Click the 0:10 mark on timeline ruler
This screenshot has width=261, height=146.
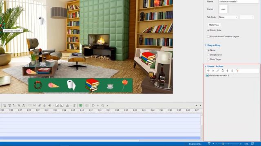pos(46,110)
